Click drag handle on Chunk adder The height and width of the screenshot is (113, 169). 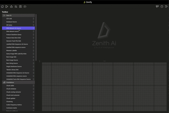click(34, 86)
